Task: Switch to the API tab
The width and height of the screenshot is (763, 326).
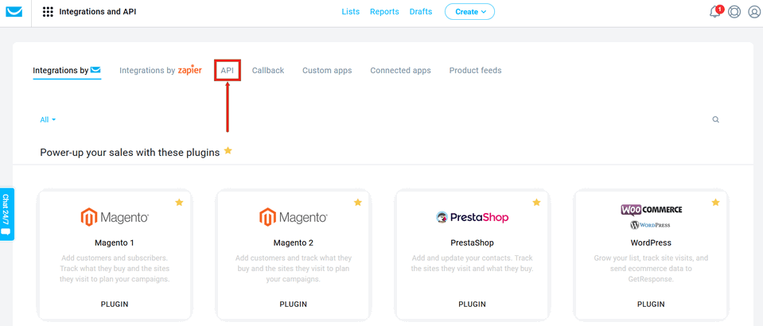Action: click(x=228, y=71)
